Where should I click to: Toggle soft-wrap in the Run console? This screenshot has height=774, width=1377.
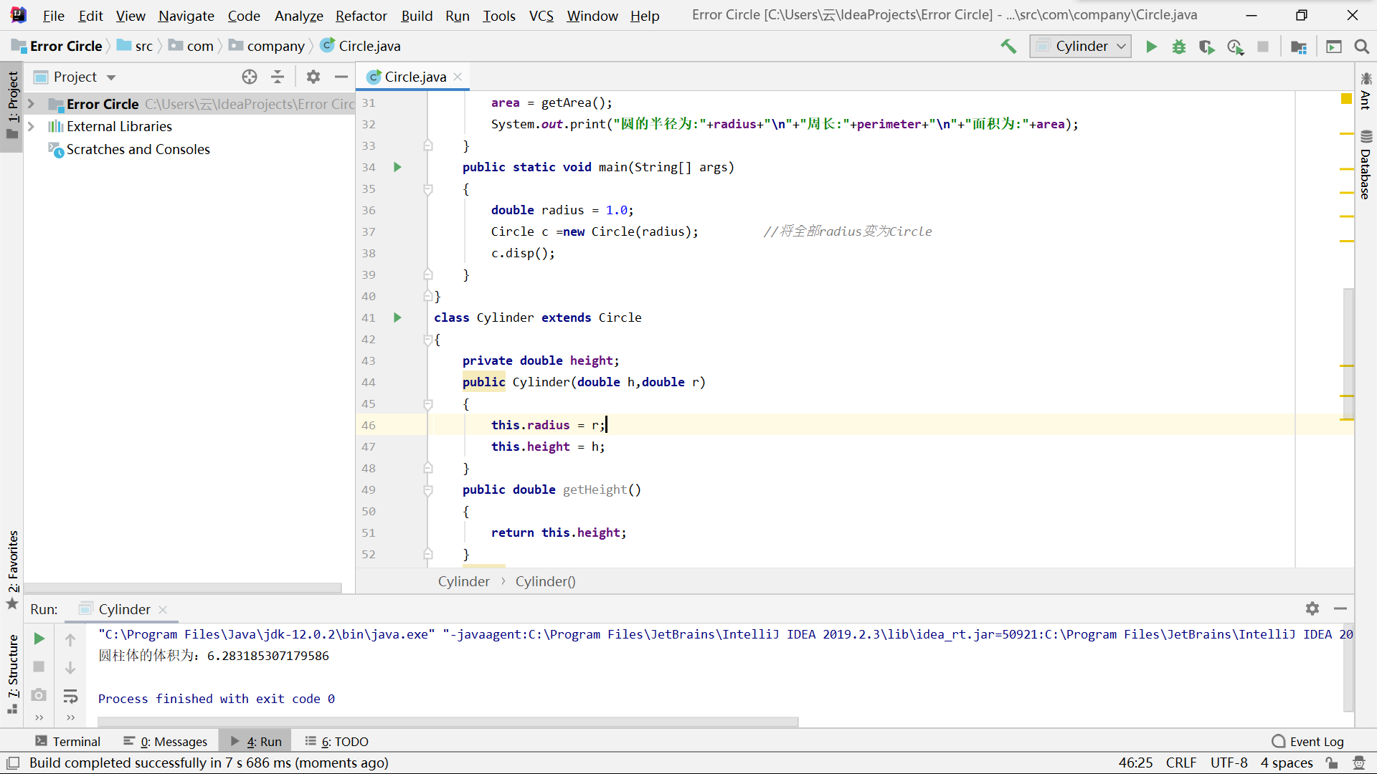click(x=70, y=696)
